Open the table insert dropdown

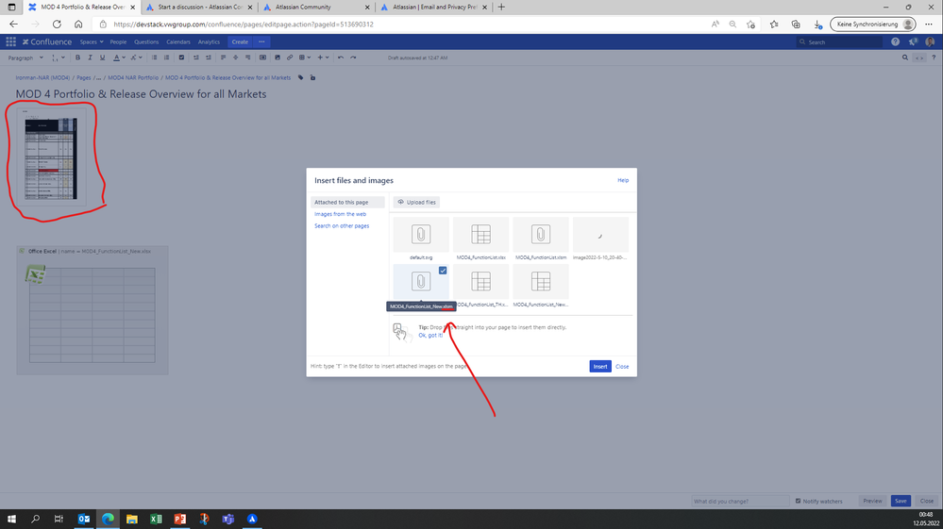[305, 58]
